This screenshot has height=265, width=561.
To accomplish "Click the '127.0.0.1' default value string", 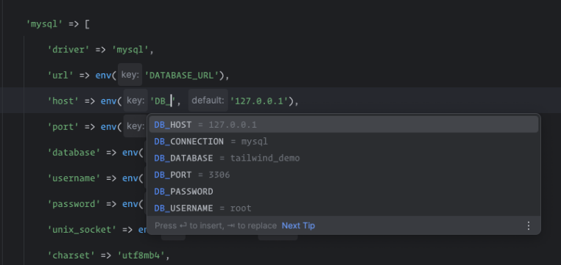I will pyautogui.click(x=259, y=101).
